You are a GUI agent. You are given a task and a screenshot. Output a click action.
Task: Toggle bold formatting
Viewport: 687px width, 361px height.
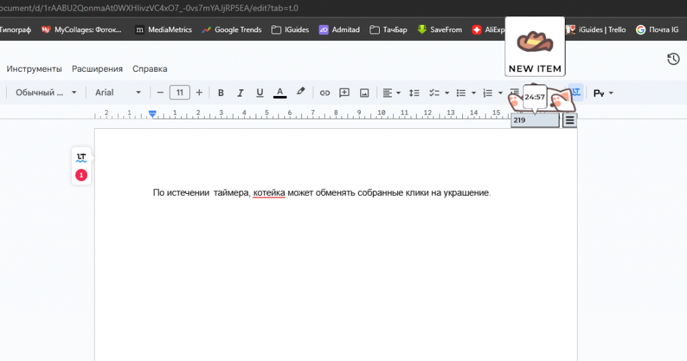221,93
